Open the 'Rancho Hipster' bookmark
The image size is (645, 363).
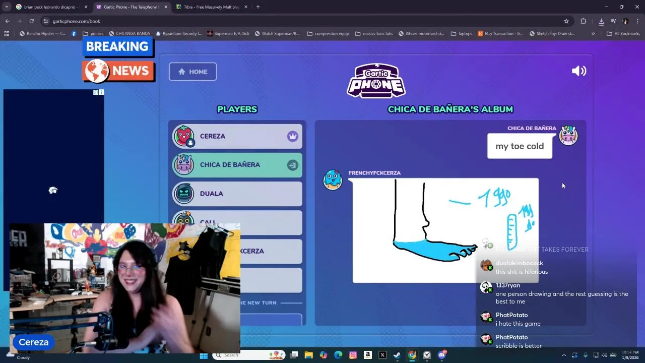[x=42, y=34]
